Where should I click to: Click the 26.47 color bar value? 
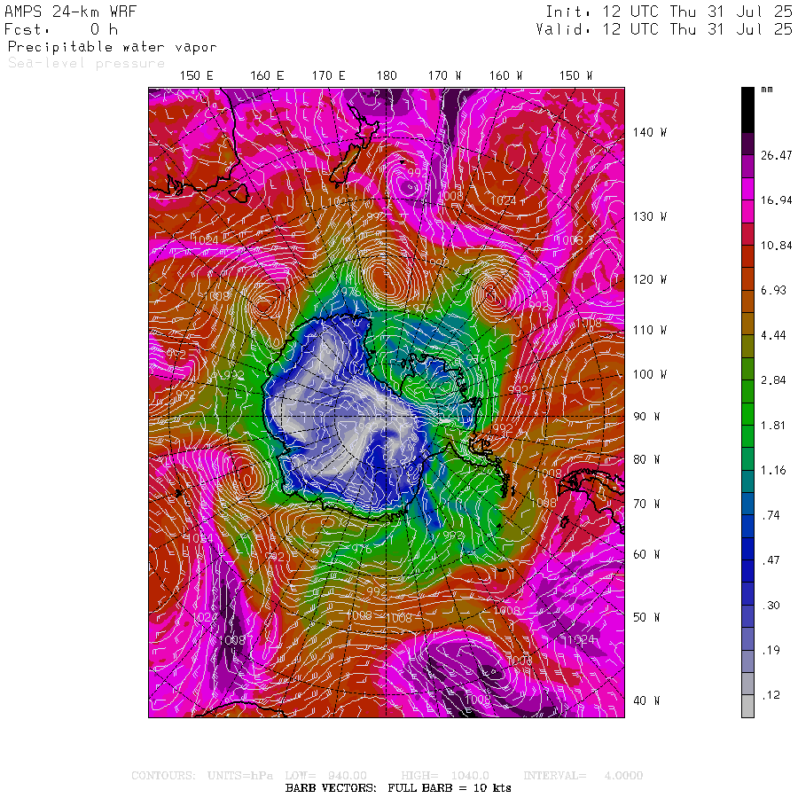(776, 156)
